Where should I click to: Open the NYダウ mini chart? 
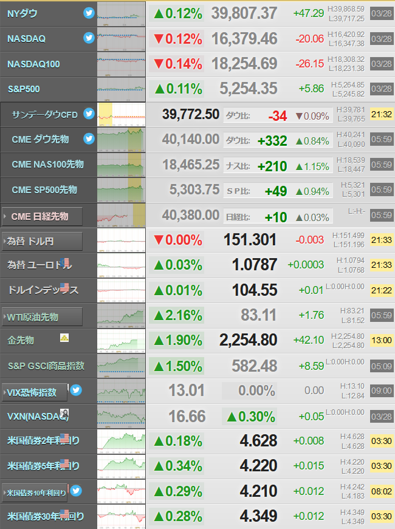121,14
